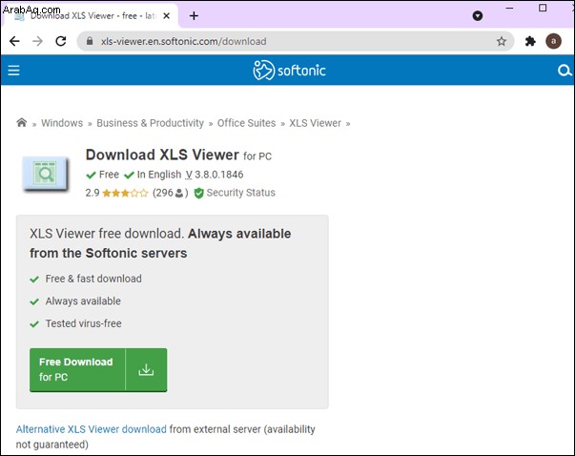Minimize the browser window
575x456 pixels.
click(x=509, y=8)
